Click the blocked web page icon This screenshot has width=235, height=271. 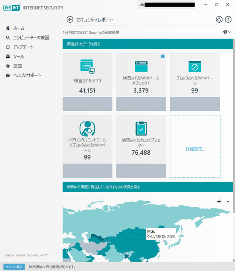pyautogui.click(x=195, y=66)
